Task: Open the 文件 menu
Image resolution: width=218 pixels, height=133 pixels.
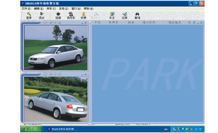Action: [26, 9]
